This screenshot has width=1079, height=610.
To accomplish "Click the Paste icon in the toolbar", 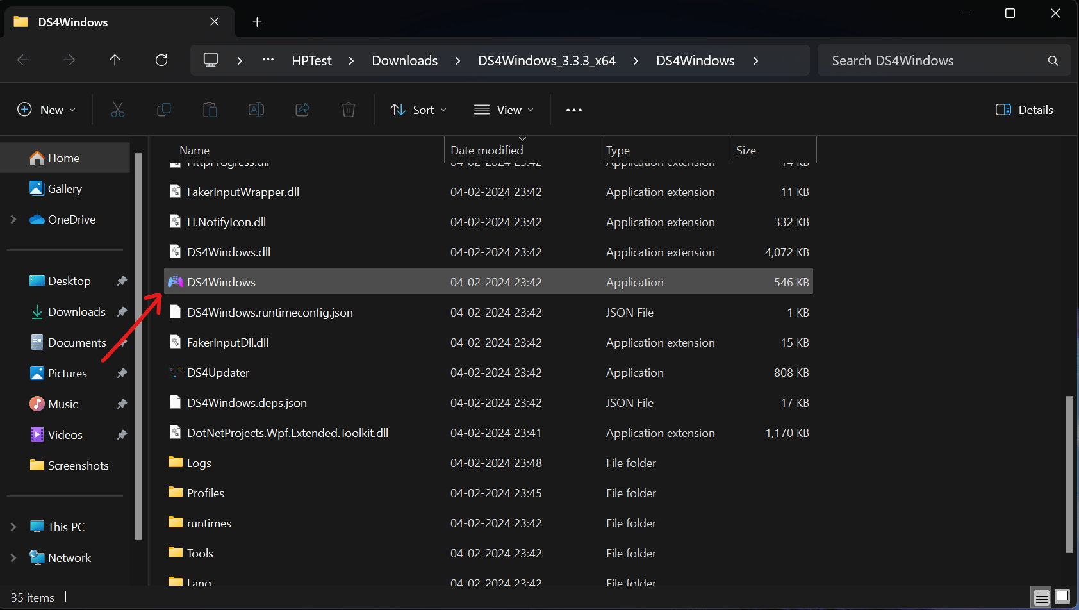I will point(210,110).
